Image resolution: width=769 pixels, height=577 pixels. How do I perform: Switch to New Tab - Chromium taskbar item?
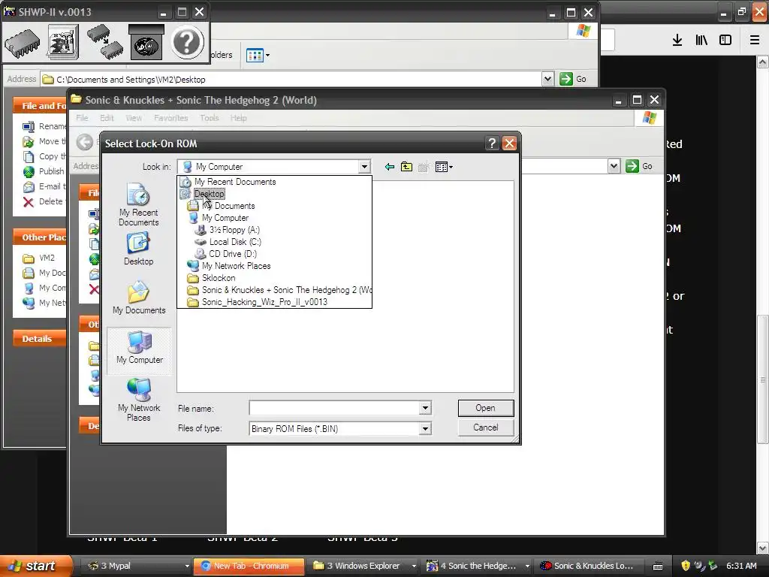point(249,566)
